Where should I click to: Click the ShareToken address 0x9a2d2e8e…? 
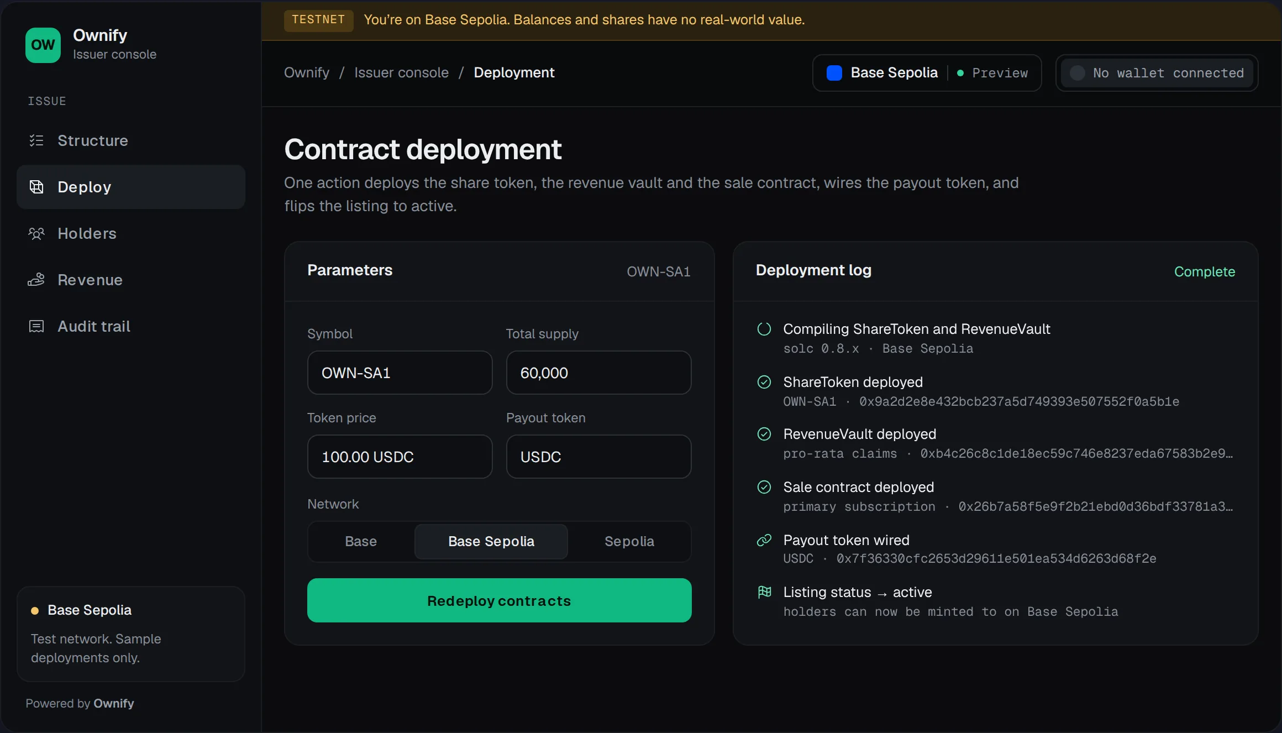(x=1019, y=401)
